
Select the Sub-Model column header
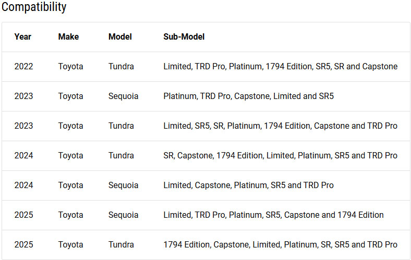point(184,36)
